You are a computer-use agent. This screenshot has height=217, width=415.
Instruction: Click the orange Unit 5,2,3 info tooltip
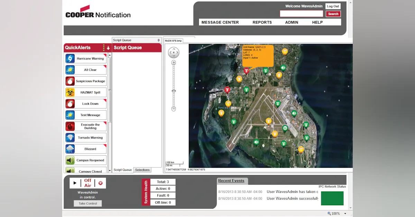pyautogui.click(x=258, y=56)
